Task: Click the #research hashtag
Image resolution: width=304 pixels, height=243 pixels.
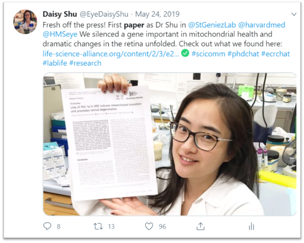Action: [x=85, y=63]
